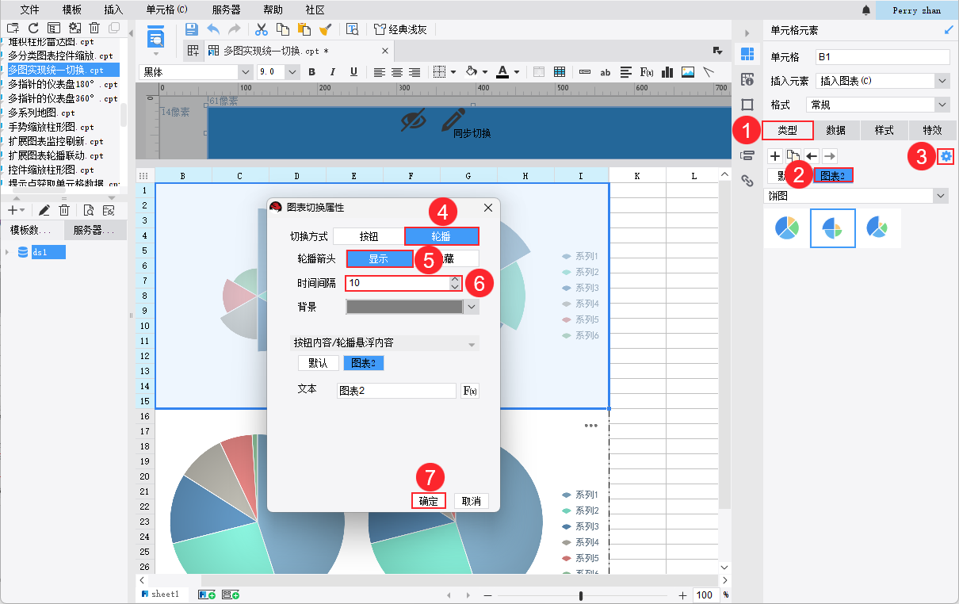This screenshot has width=959, height=604.
Task: Click formula F(x) button beside 文本 field
Action: coord(470,391)
